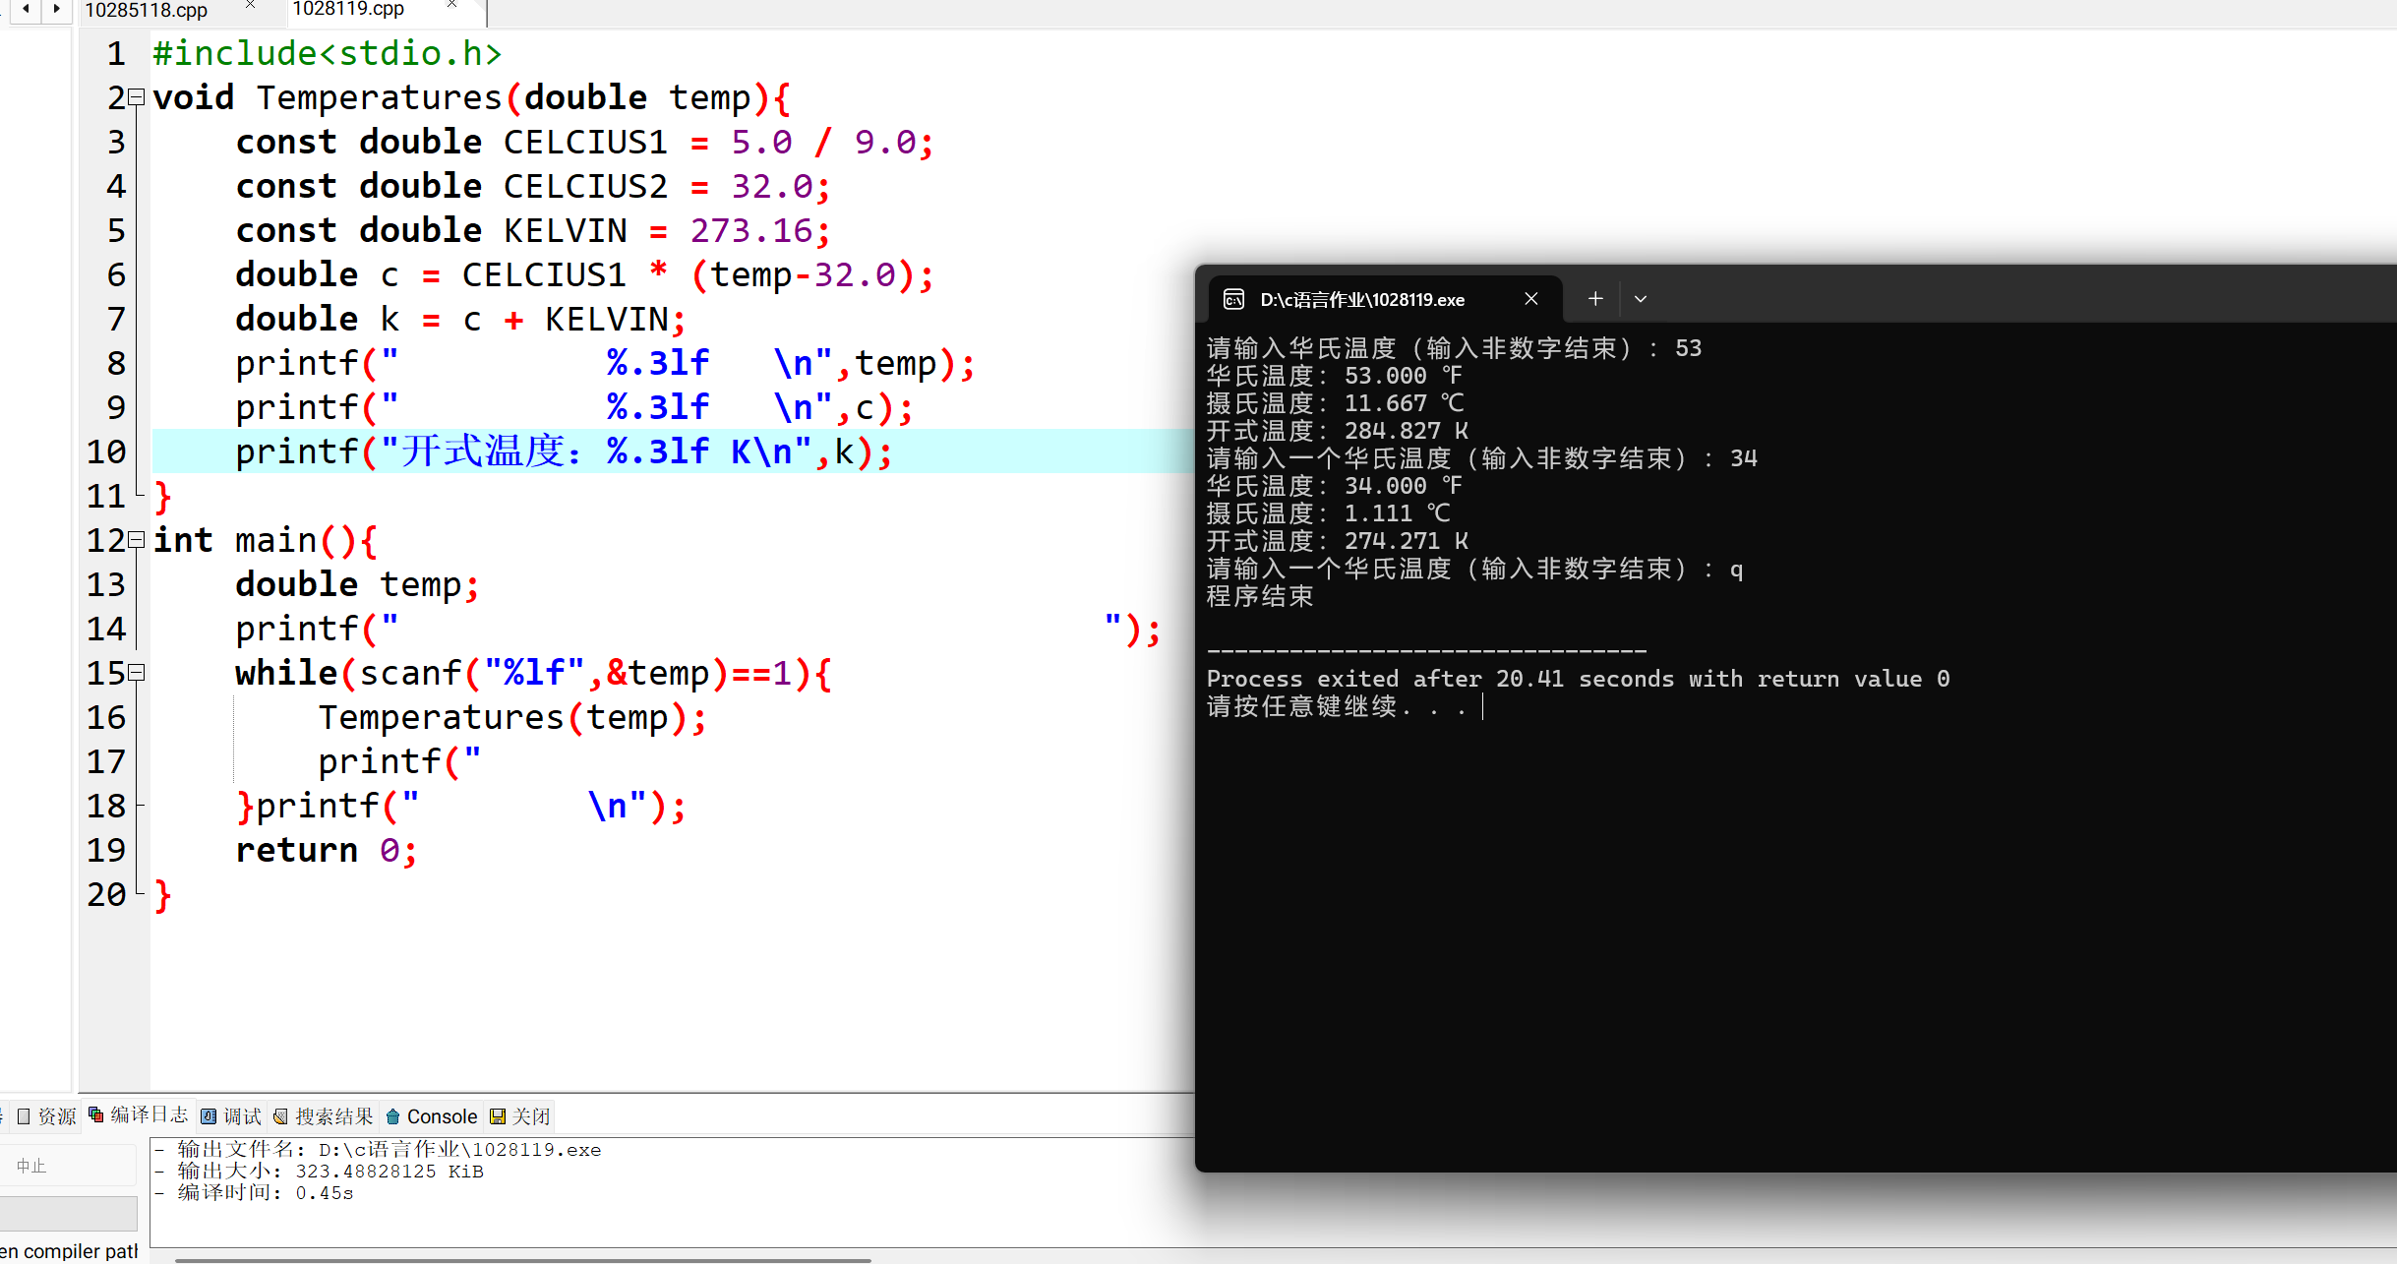Click line number 10 in the gutter
The width and height of the screenshot is (2397, 1264).
[106, 451]
